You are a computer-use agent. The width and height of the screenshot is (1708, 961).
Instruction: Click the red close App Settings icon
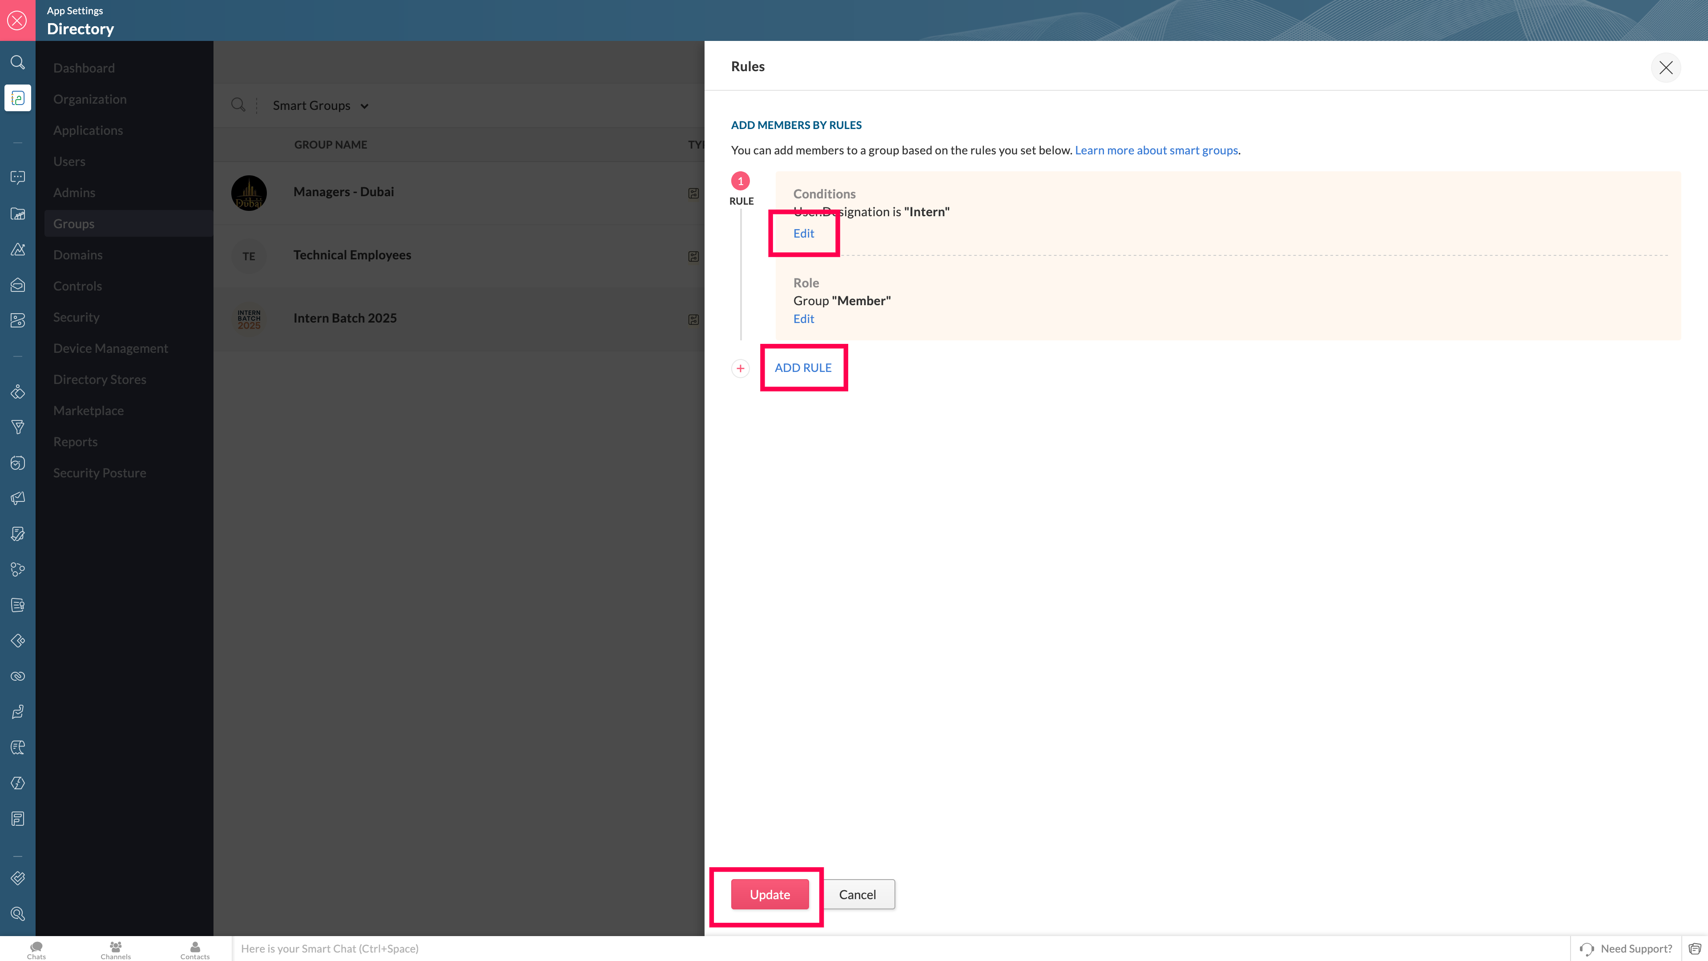(x=17, y=20)
